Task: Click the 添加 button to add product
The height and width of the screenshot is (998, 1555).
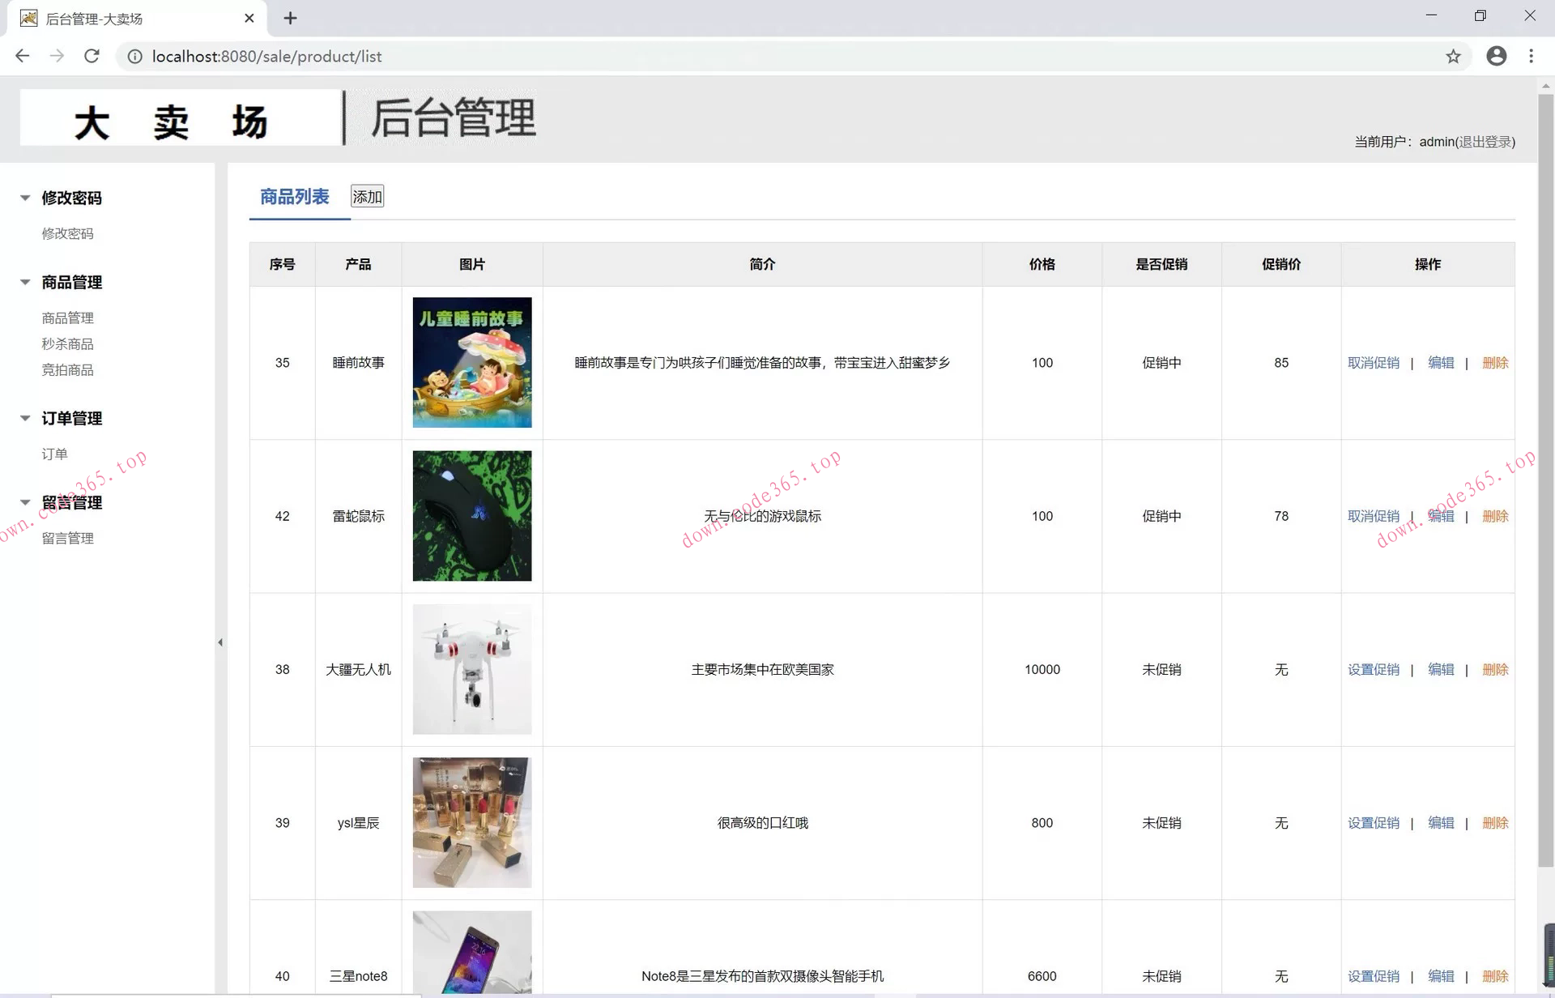Action: click(x=367, y=196)
